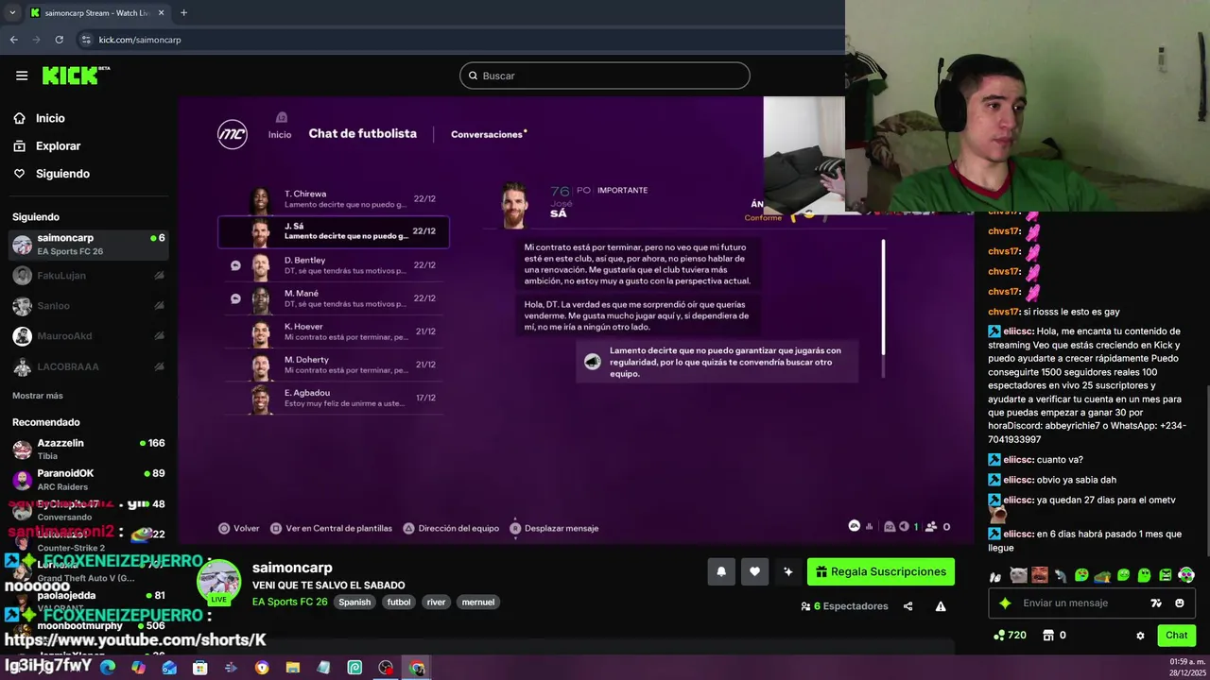Click the Spanish tag
The height and width of the screenshot is (680, 1210).
pos(354,602)
